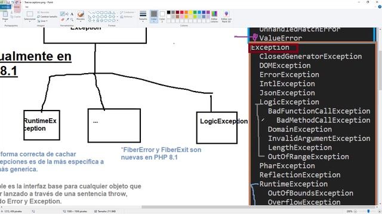The image size is (382, 214).
Task: Pick the green color swatch
Action: pyautogui.click(x=195, y=12)
